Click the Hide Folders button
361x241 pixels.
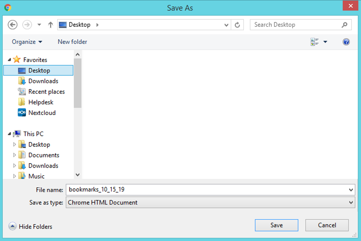[30, 226]
